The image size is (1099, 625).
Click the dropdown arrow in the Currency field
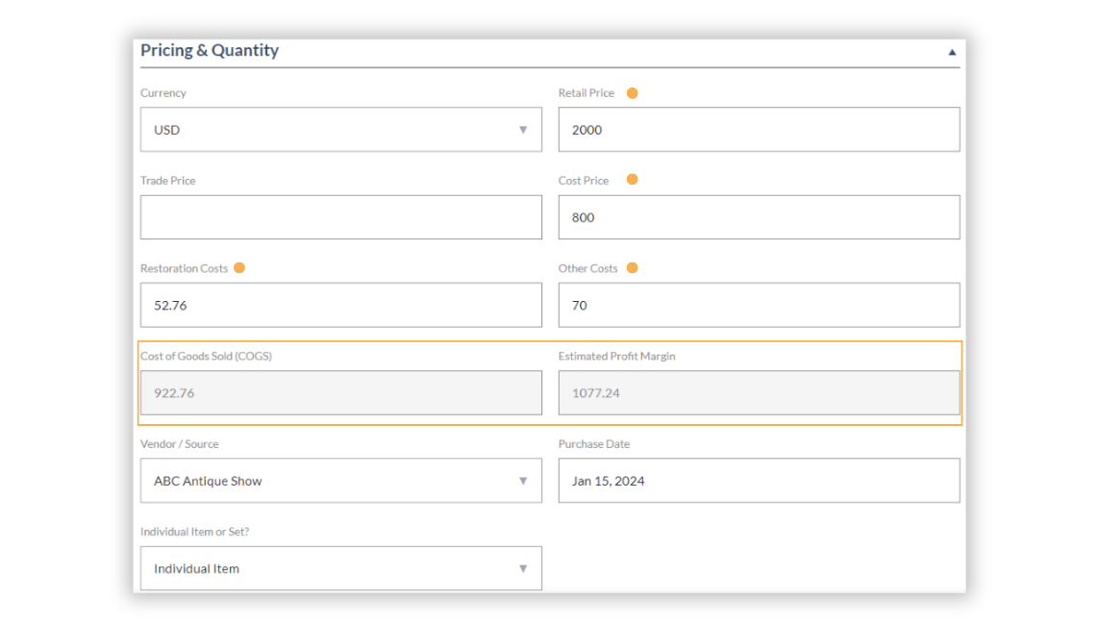click(523, 130)
